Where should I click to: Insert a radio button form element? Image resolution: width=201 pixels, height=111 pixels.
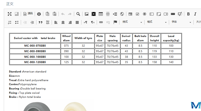point(145,14)
